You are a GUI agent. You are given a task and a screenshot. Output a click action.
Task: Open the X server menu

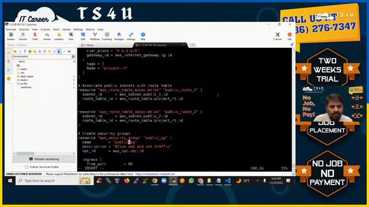pyautogui.click(x=46, y=29)
